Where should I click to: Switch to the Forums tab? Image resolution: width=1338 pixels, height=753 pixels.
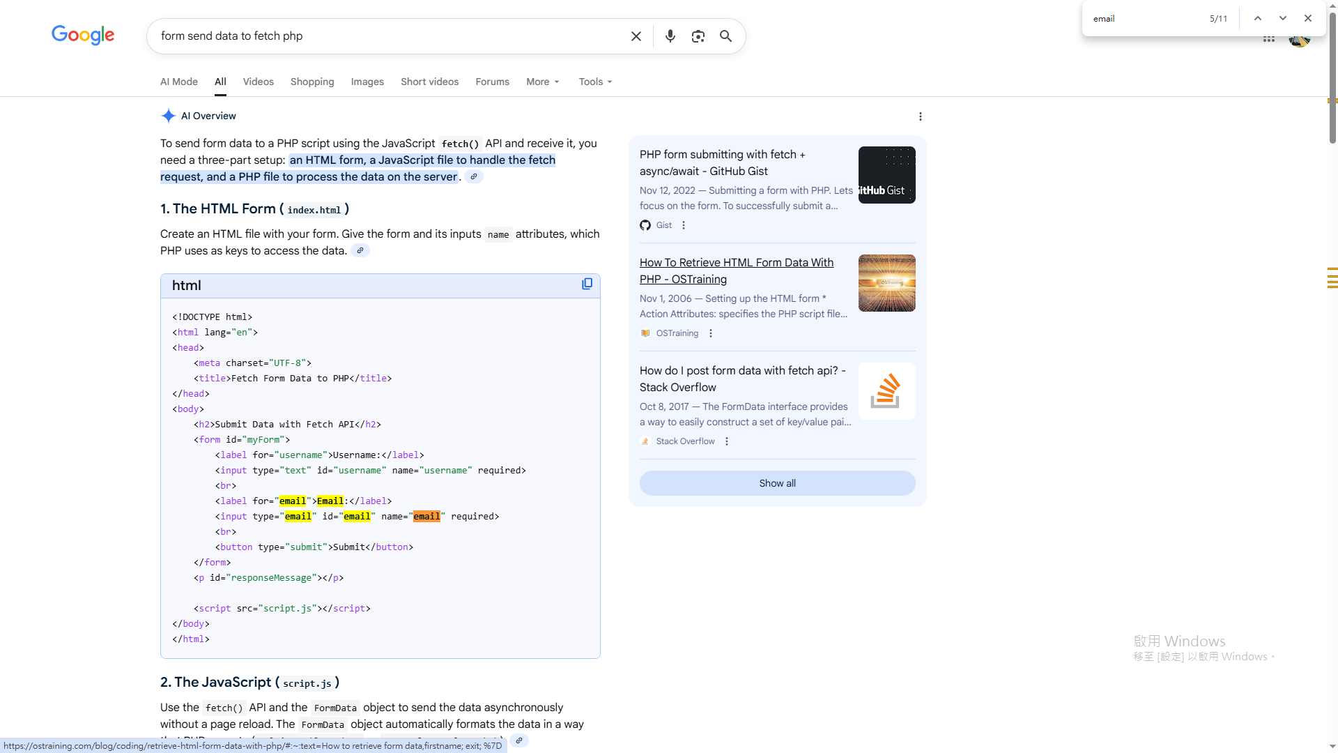492,82
